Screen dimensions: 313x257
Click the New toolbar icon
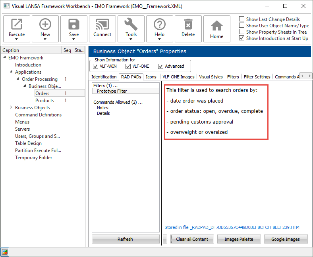pos(45,24)
